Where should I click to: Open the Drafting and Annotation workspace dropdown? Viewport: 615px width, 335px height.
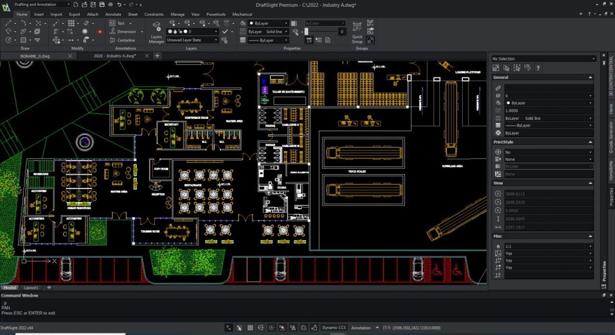click(42, 4)
